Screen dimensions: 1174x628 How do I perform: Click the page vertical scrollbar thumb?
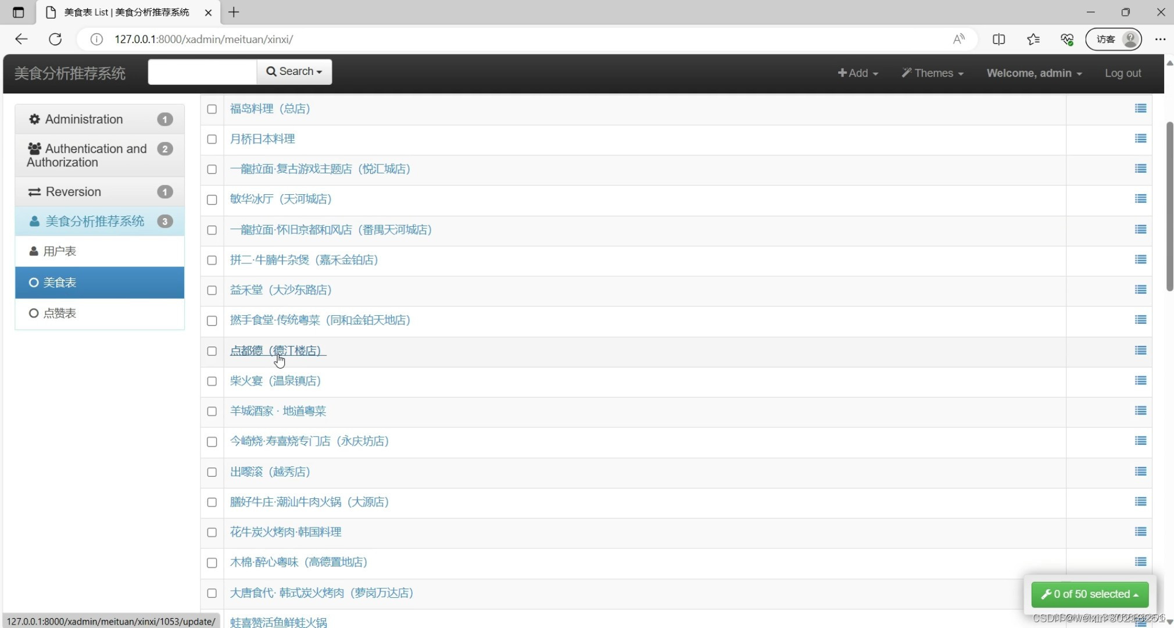(x=1169, y=206)
